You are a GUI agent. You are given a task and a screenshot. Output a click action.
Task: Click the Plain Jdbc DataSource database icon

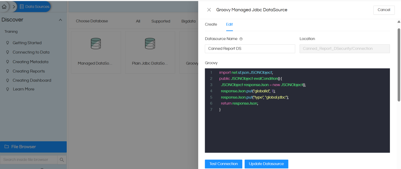click(x=150, y=43)
